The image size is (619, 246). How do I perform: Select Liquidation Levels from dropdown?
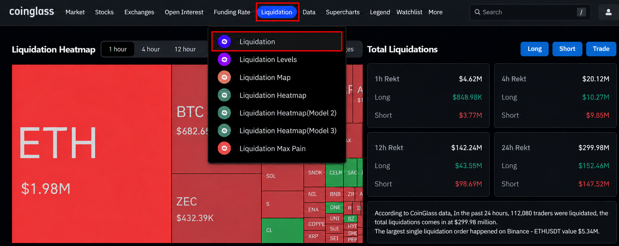click(277, 59)
